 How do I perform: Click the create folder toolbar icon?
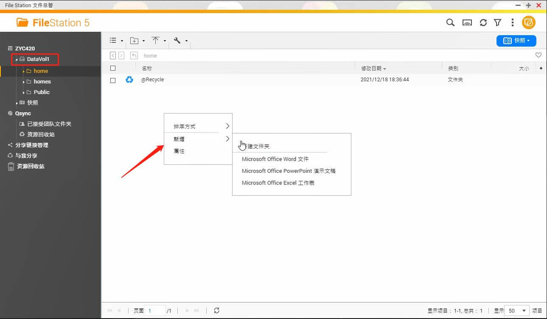134,41
